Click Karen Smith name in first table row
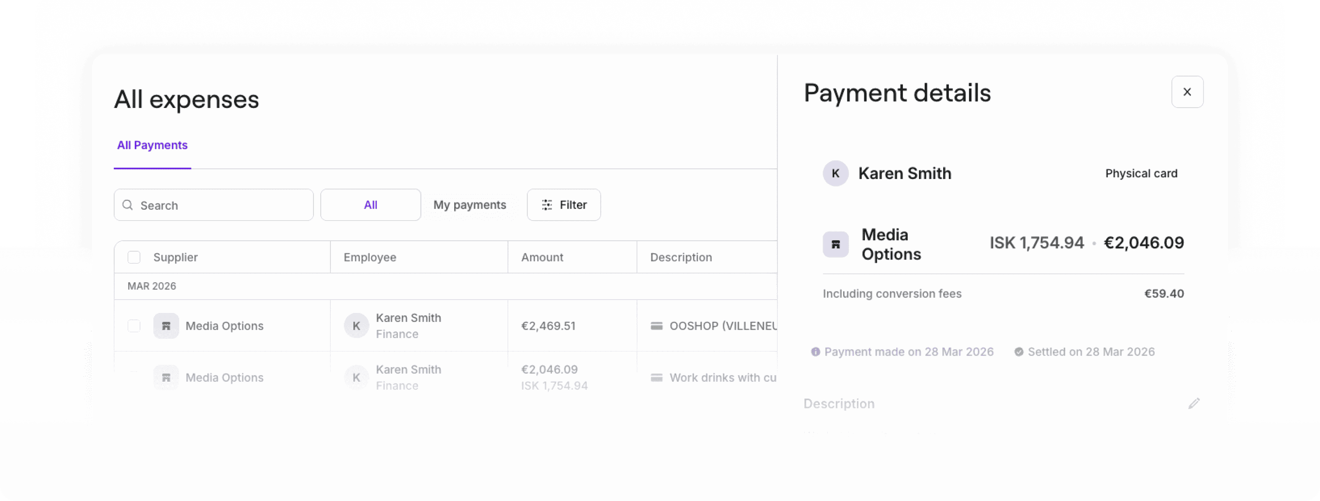Viewport: 1320px width, 501px height. click(x=408, y=318)
